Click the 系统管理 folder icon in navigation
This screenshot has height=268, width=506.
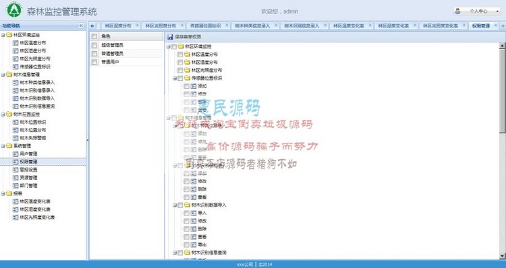9,146
